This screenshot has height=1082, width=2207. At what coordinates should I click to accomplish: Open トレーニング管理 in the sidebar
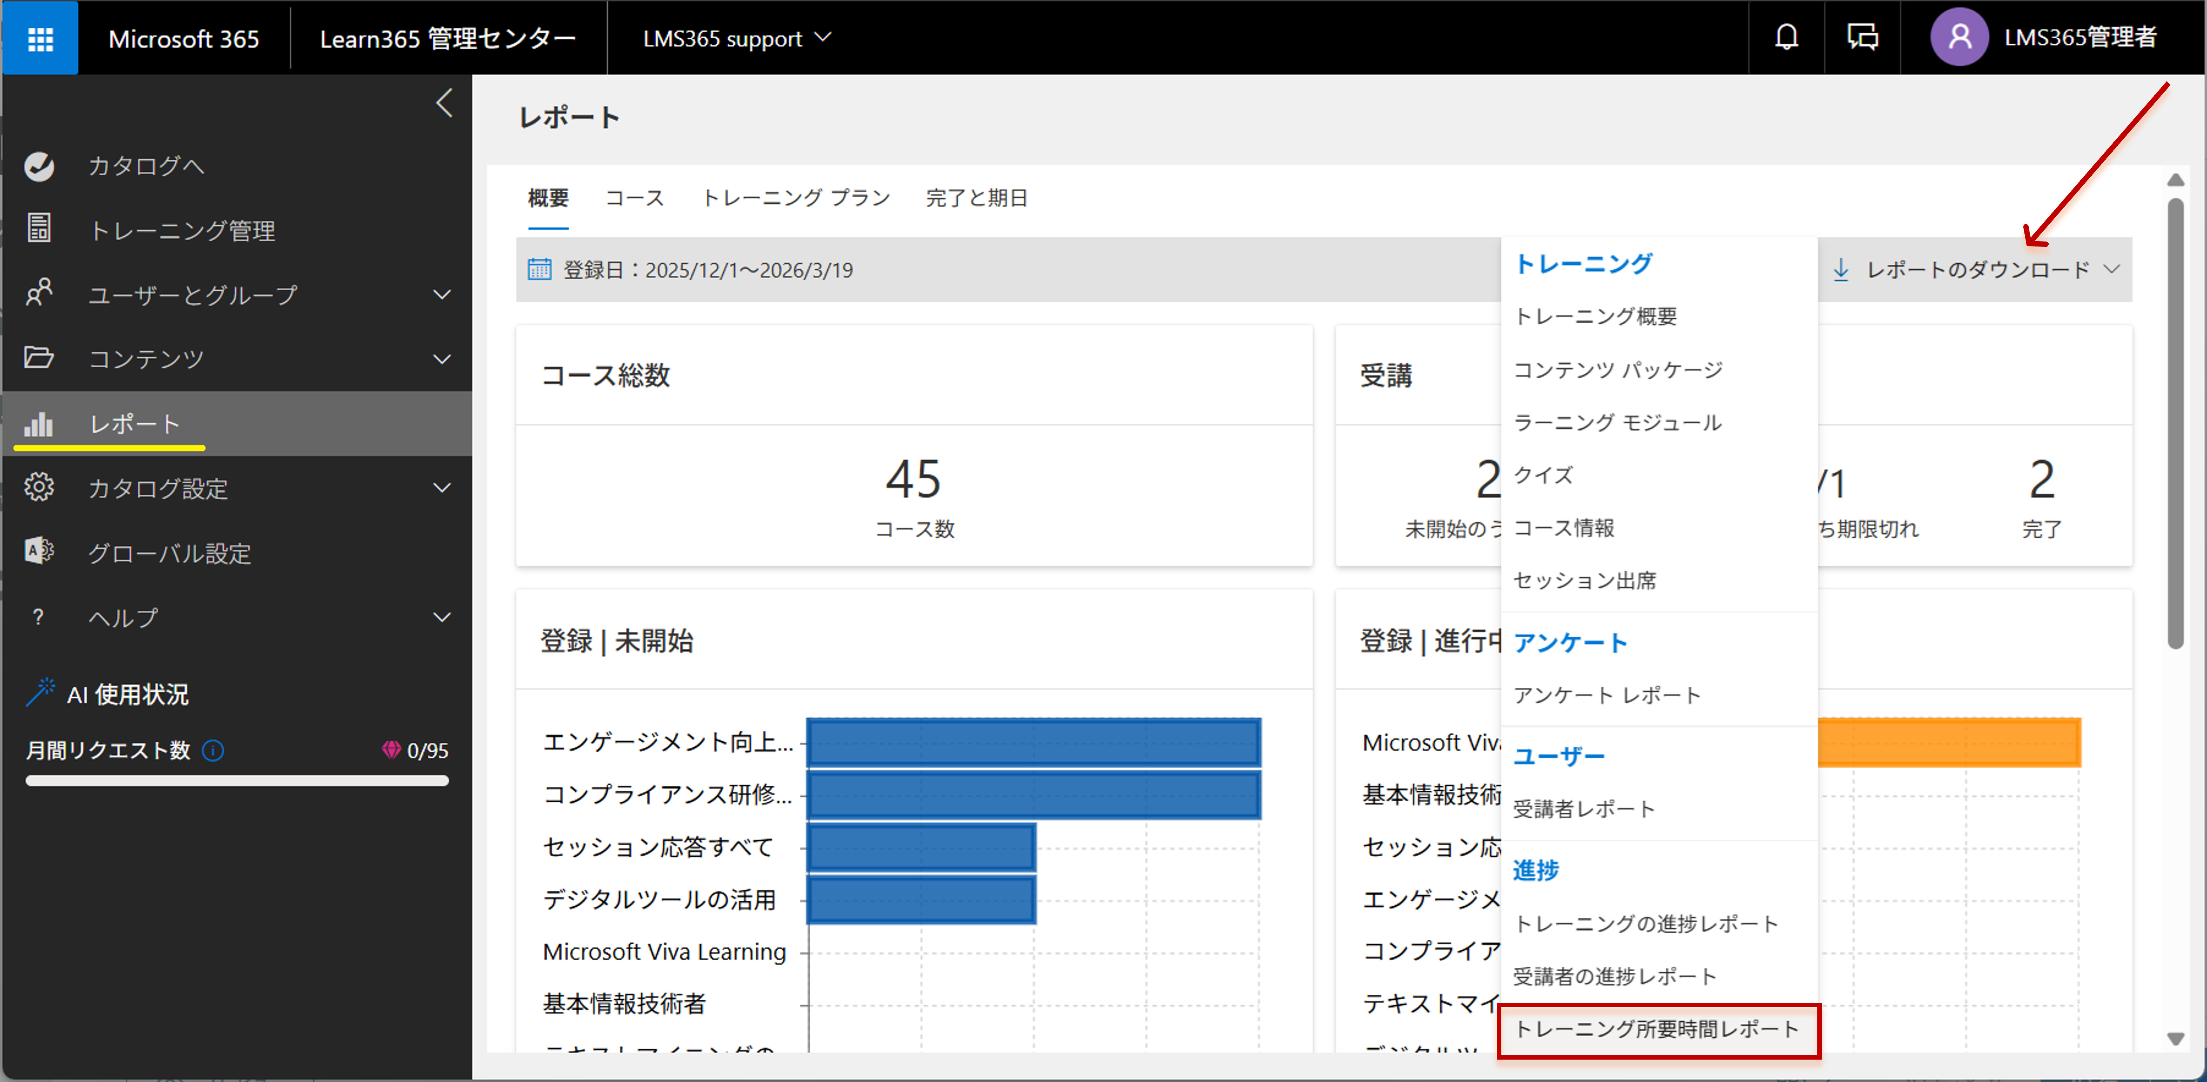(237, 230)
